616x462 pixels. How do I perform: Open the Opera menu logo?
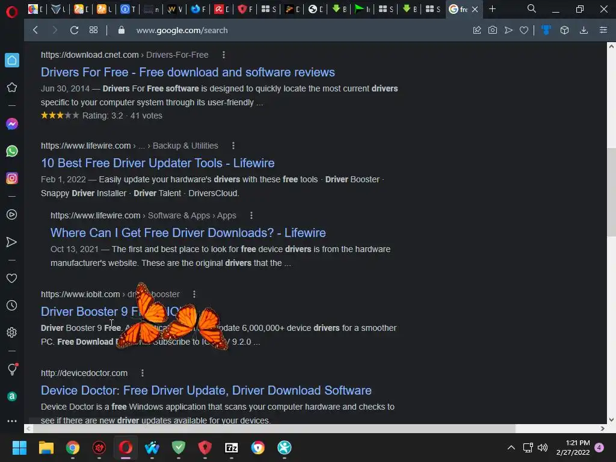coord(12,12)
